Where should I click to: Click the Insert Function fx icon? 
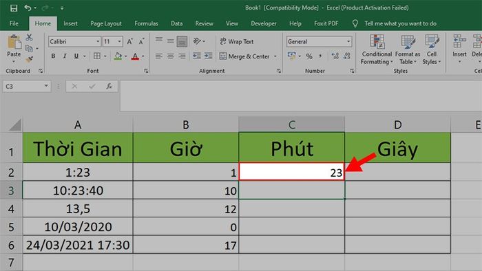pos(109,86)
